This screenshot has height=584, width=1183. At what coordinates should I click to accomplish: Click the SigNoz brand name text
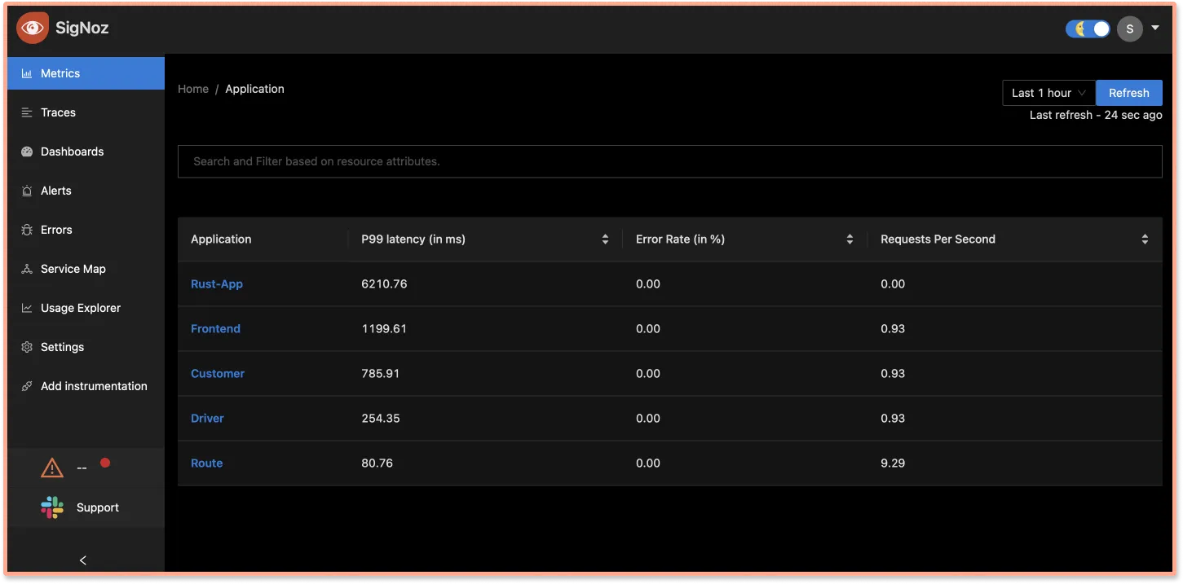point(82,28)
